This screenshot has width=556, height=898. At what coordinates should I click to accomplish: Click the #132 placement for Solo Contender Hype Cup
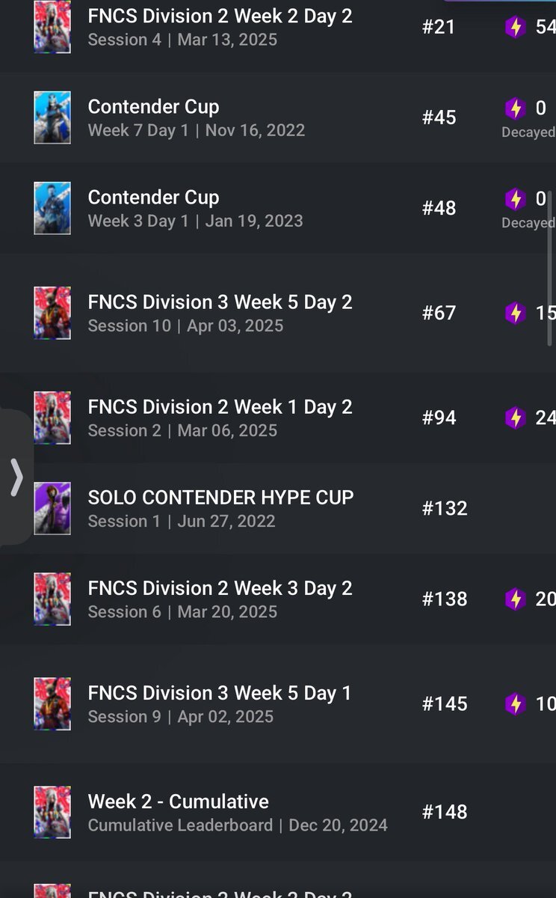445,508
